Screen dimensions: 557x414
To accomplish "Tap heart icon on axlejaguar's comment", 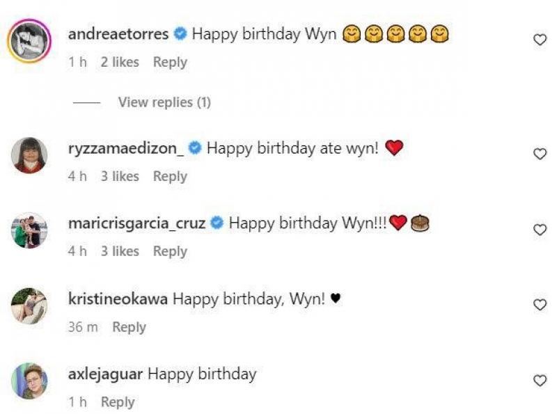I will pyautogui.click(x=540, y=381).
